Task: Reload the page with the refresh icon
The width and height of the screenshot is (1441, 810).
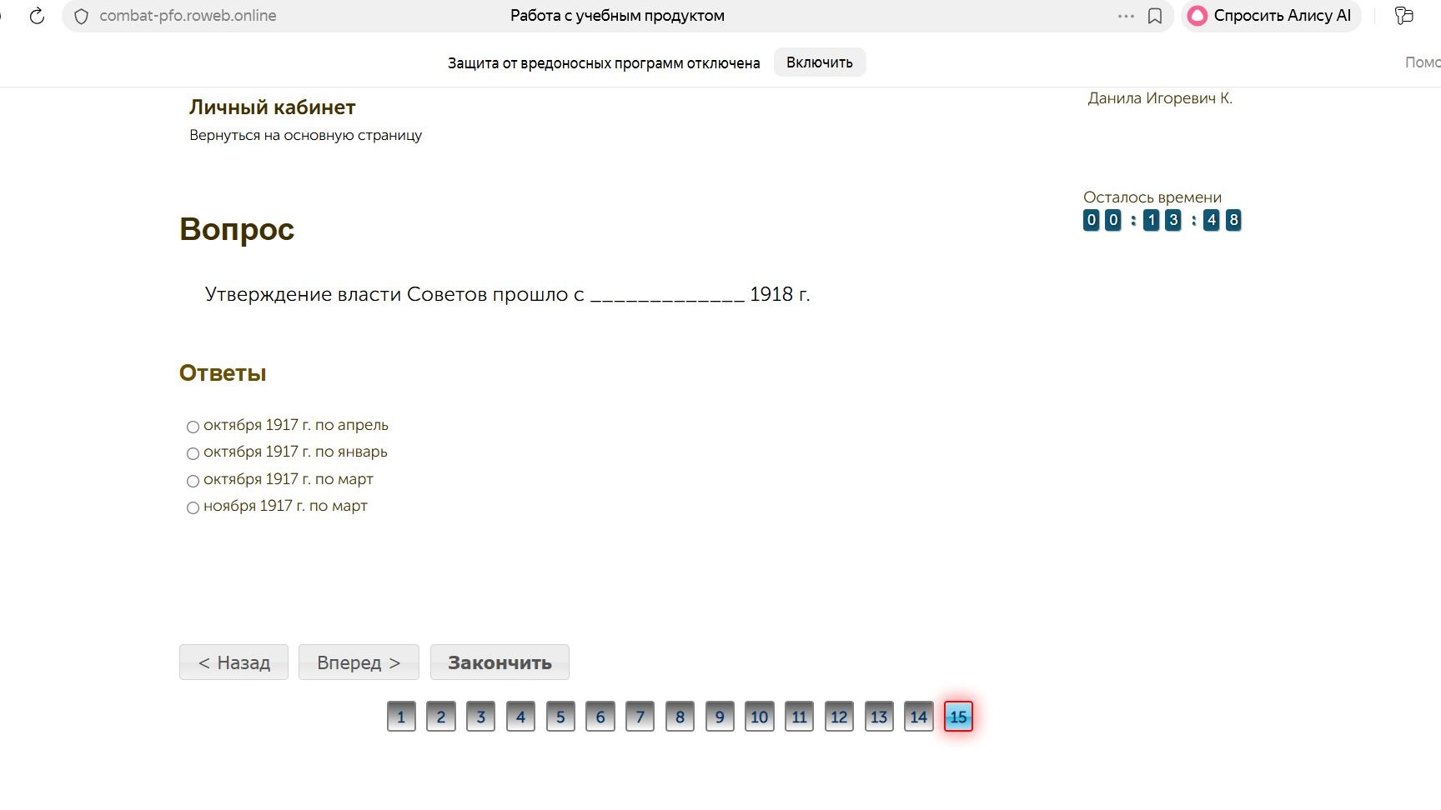Action: point(37,16)
